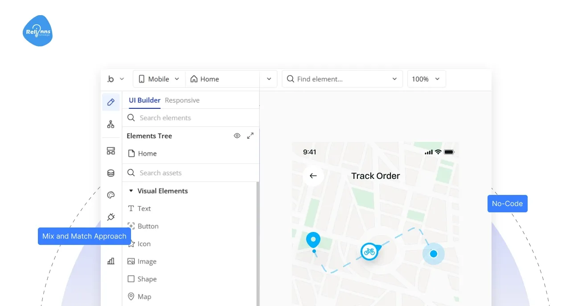This screenshot has height=306, width=574.
Task: Open the Styles palette icon
Action: [111, 195]
